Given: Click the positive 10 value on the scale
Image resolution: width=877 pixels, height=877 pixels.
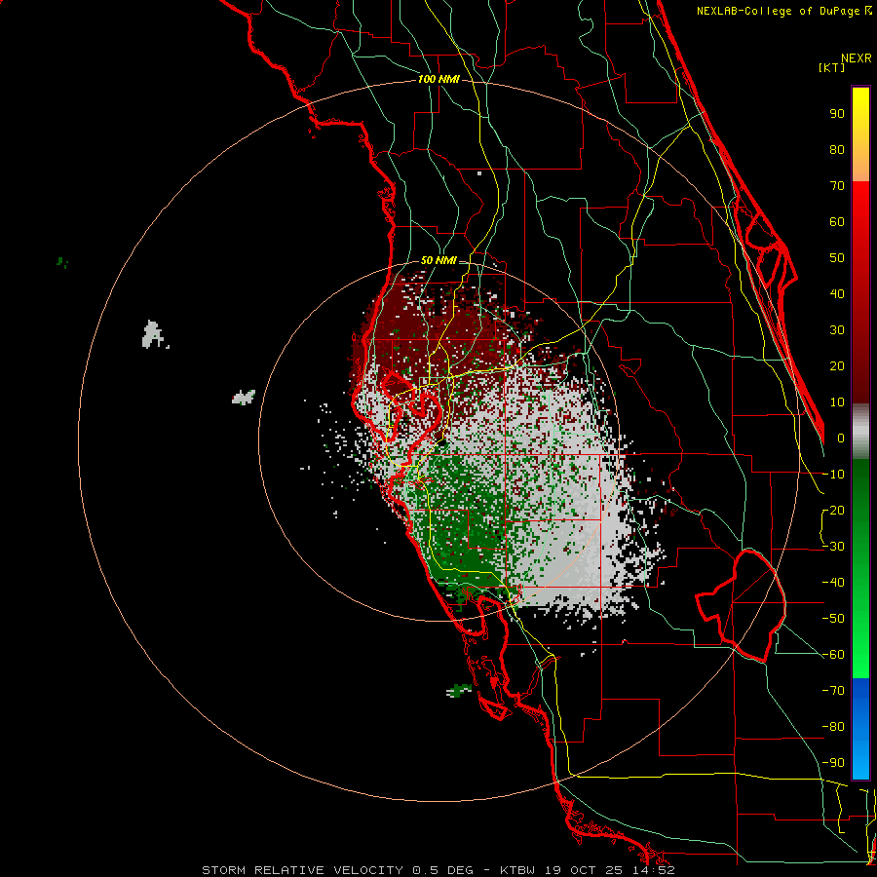Looking at the screenshot, I should [x=837, y=402].
